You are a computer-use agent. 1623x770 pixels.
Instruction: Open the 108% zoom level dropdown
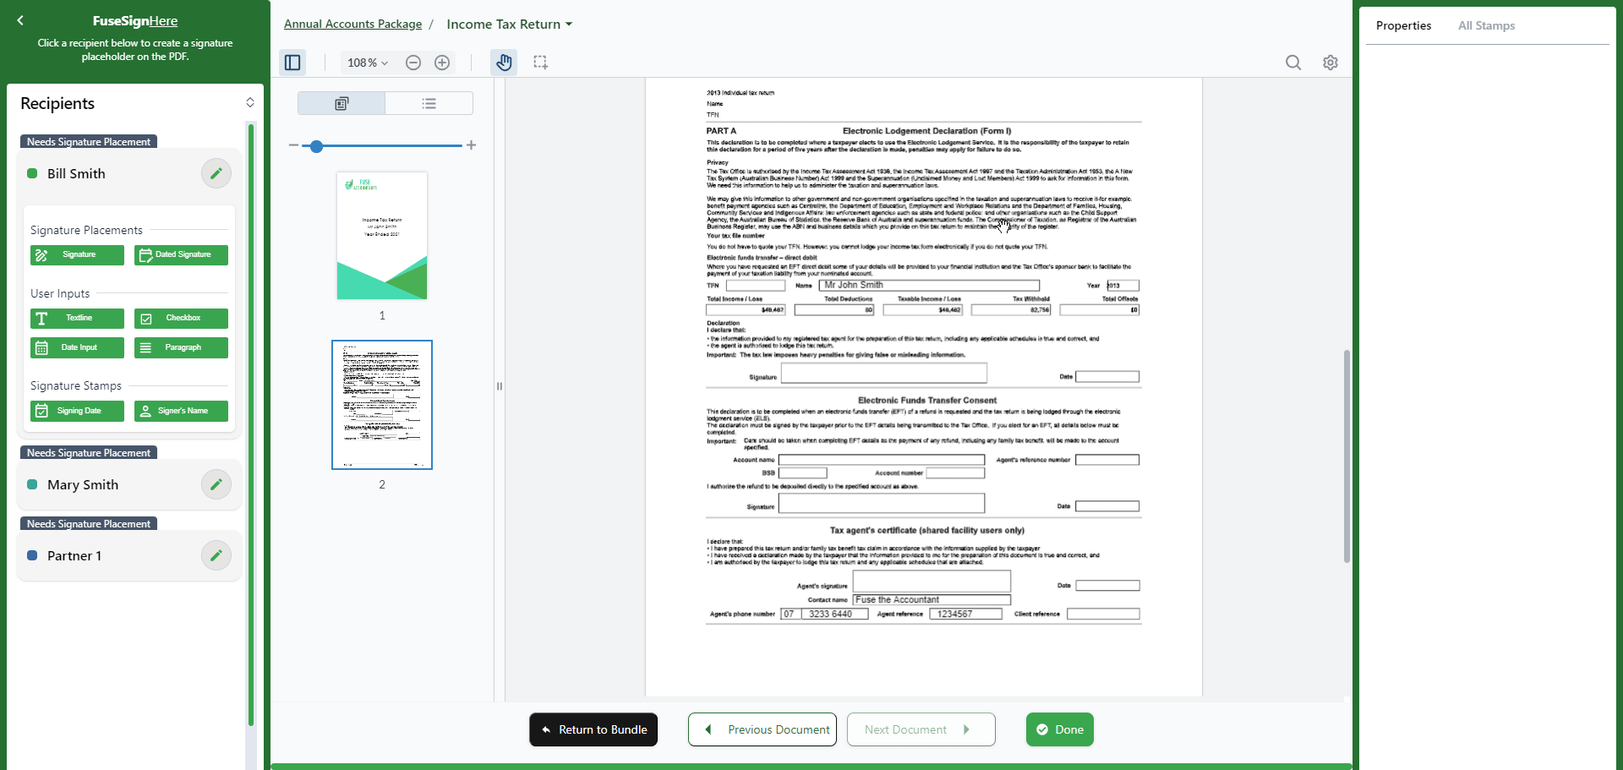[x=368, y=63]
